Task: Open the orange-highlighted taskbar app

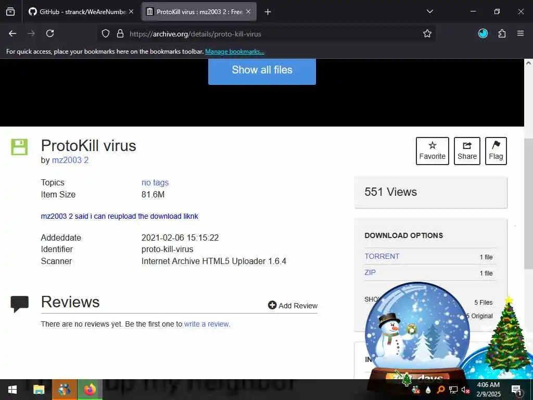Action: point(64,390)
